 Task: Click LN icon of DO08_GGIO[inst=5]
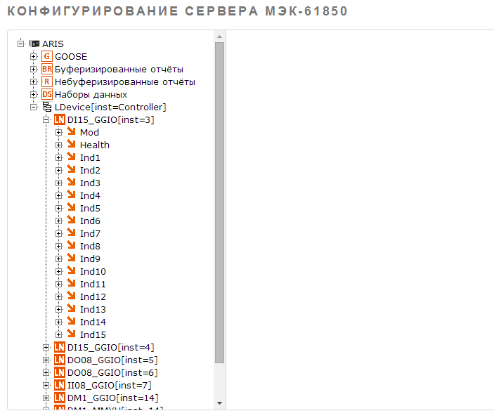click(x=60, y=360)
